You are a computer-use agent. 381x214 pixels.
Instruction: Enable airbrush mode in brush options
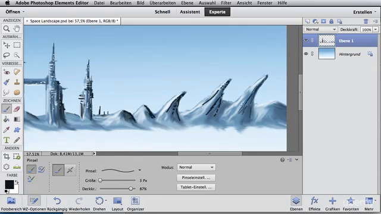click(x=70, y=170)
